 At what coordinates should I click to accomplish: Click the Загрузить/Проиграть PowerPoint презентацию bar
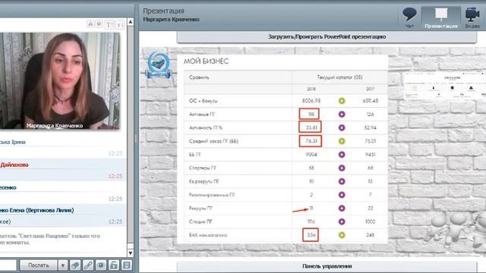(327, 37)
